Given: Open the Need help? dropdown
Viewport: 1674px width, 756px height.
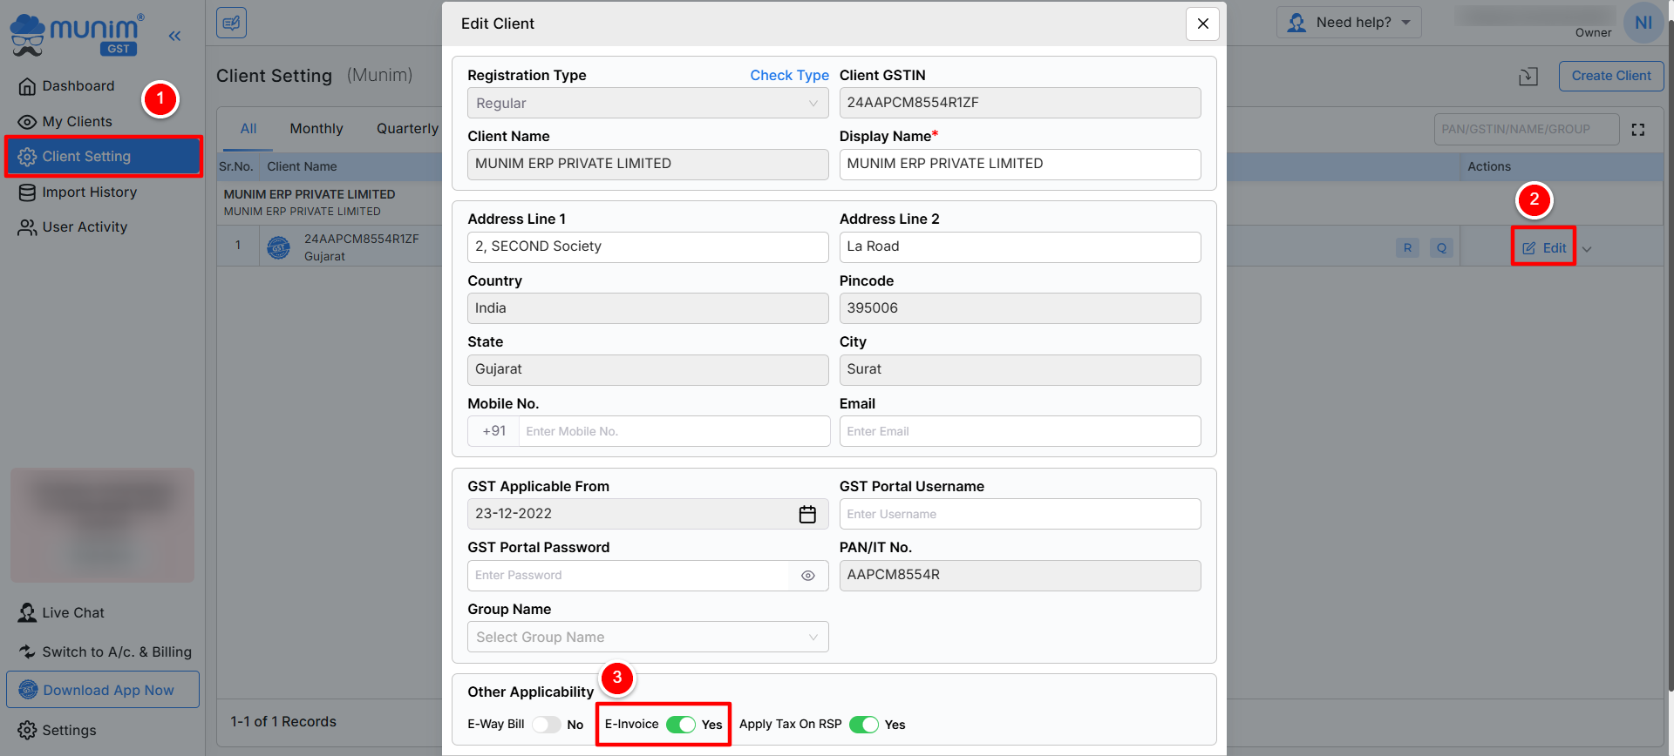Looking at the screenshot, I should pos(1349,23).
